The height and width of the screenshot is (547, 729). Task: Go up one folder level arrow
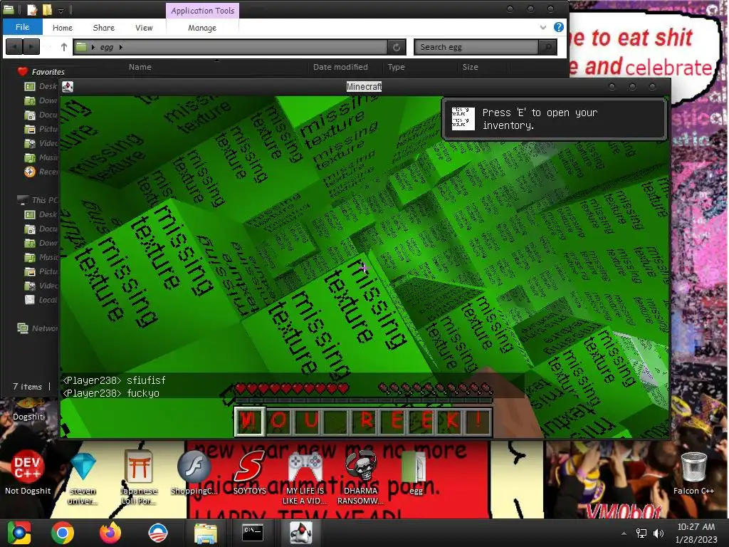(63, 47)
